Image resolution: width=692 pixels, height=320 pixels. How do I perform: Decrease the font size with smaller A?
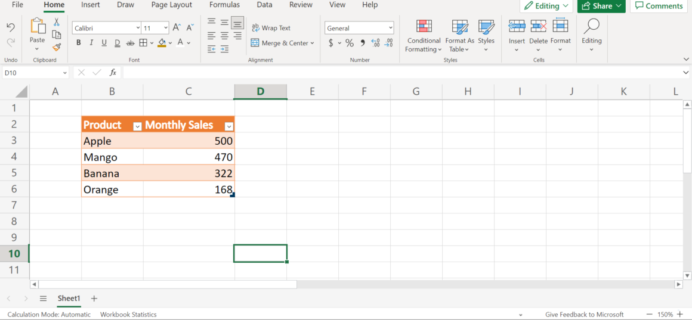190,28
